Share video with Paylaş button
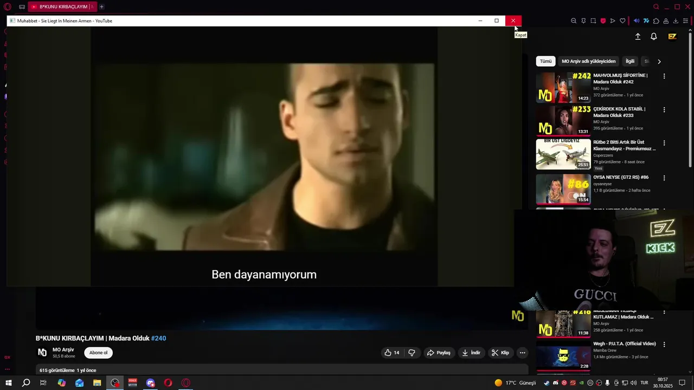Image resolution: width=694 pixels, height=390 pixels. (x=439, y=353)
